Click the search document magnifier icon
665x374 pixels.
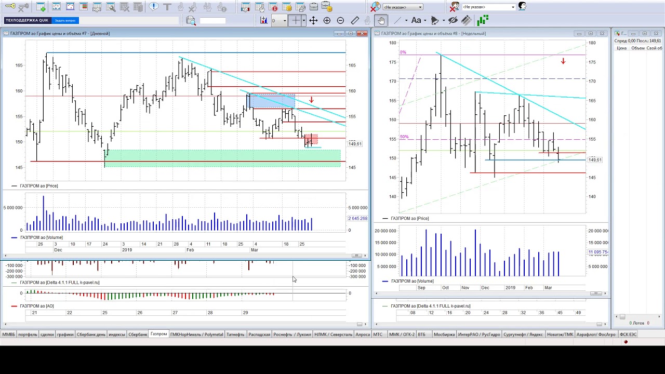191,20
